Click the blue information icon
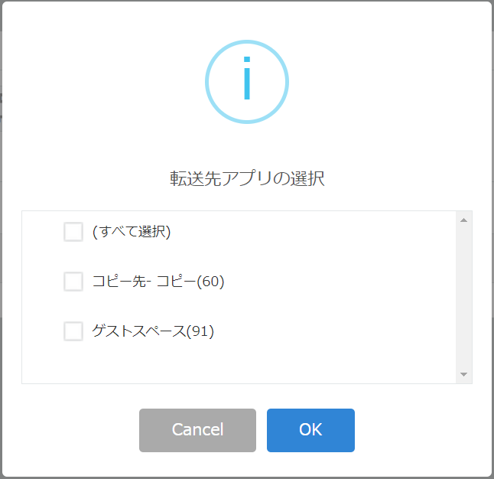Screen dimensions: 494x479 (247, 82)
